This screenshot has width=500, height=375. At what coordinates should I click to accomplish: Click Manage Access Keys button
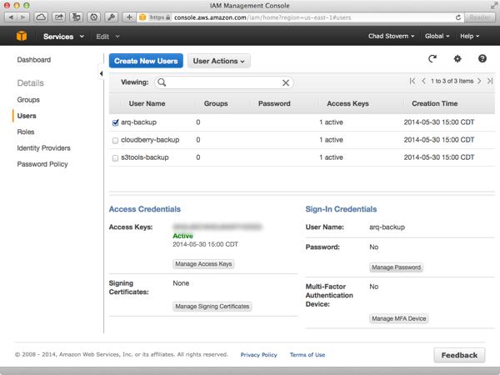pos(203,264)
